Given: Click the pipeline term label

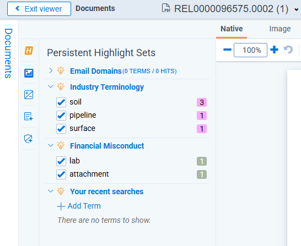Looking at the screenshot, I should [x=83, y=116].
